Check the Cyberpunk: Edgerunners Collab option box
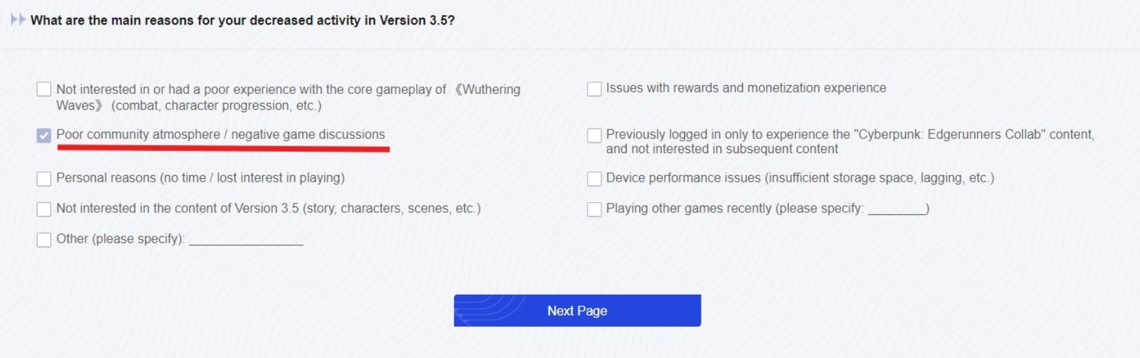Screen dimensions: 1140x358 [594, 135]
